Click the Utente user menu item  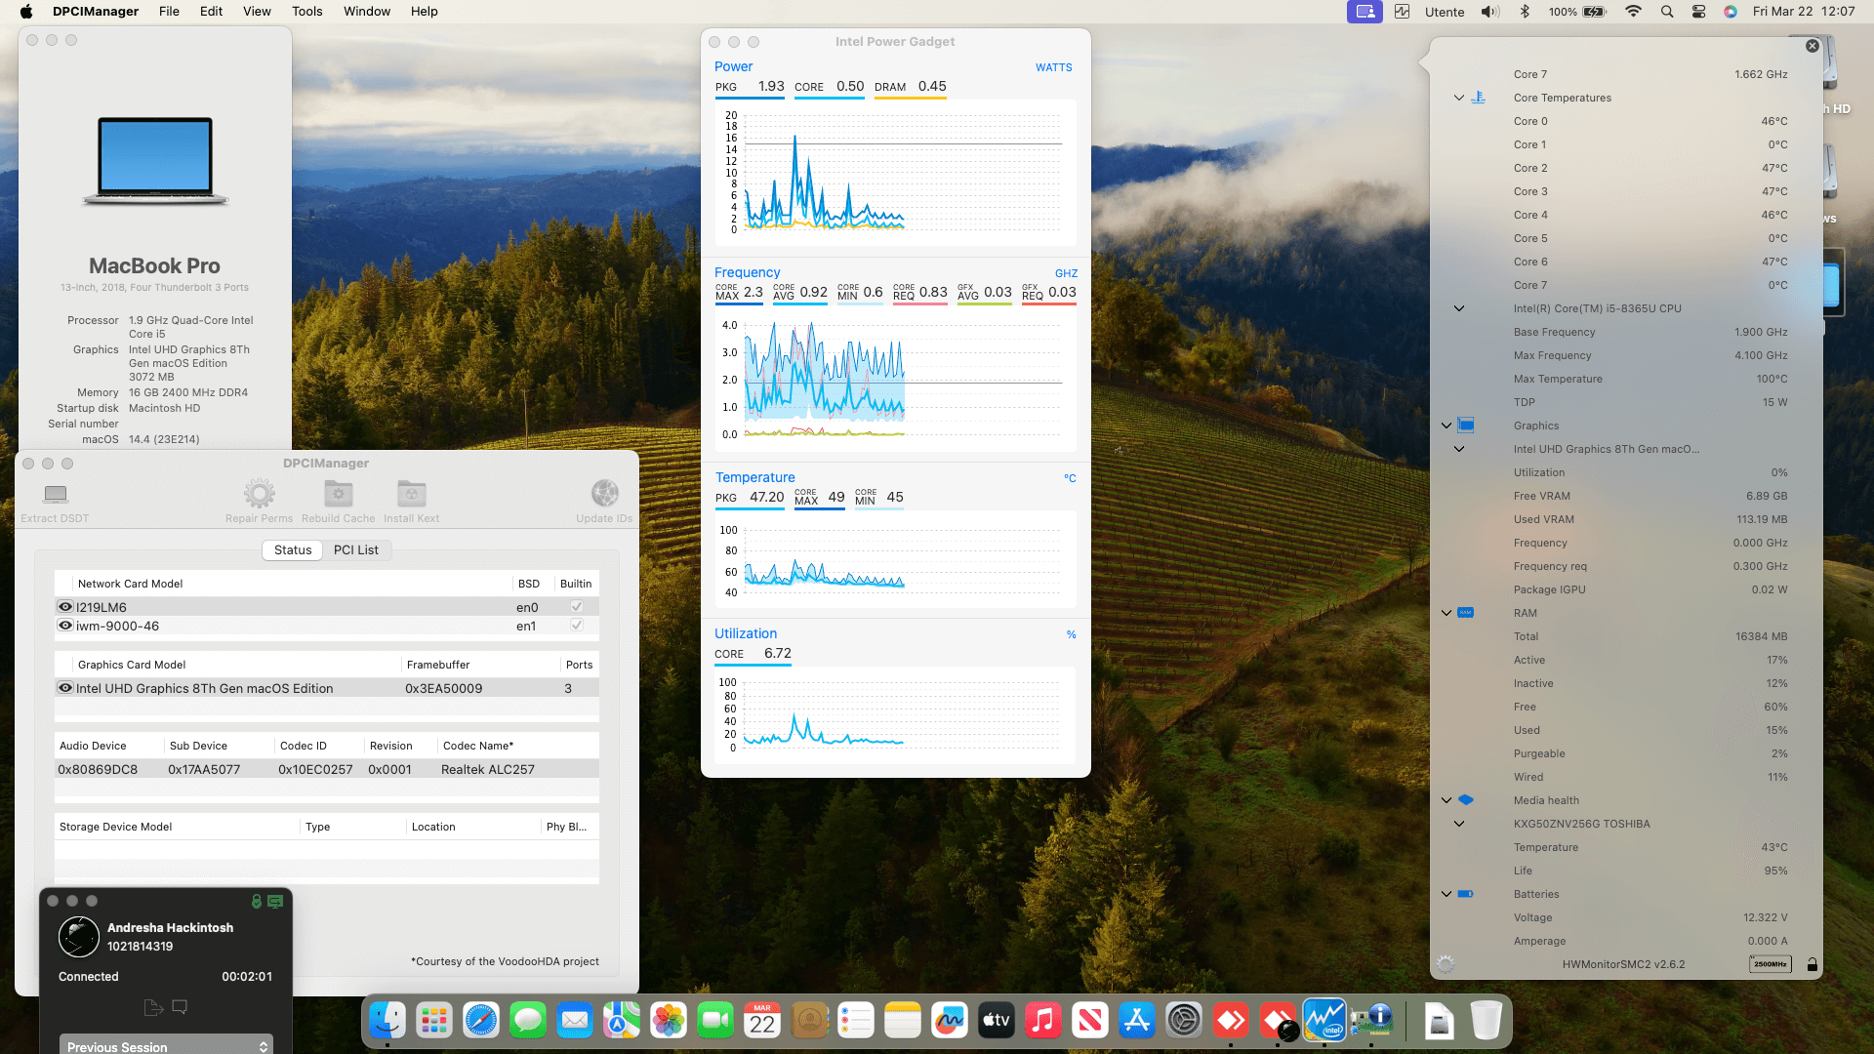[x=1445, y=12]
